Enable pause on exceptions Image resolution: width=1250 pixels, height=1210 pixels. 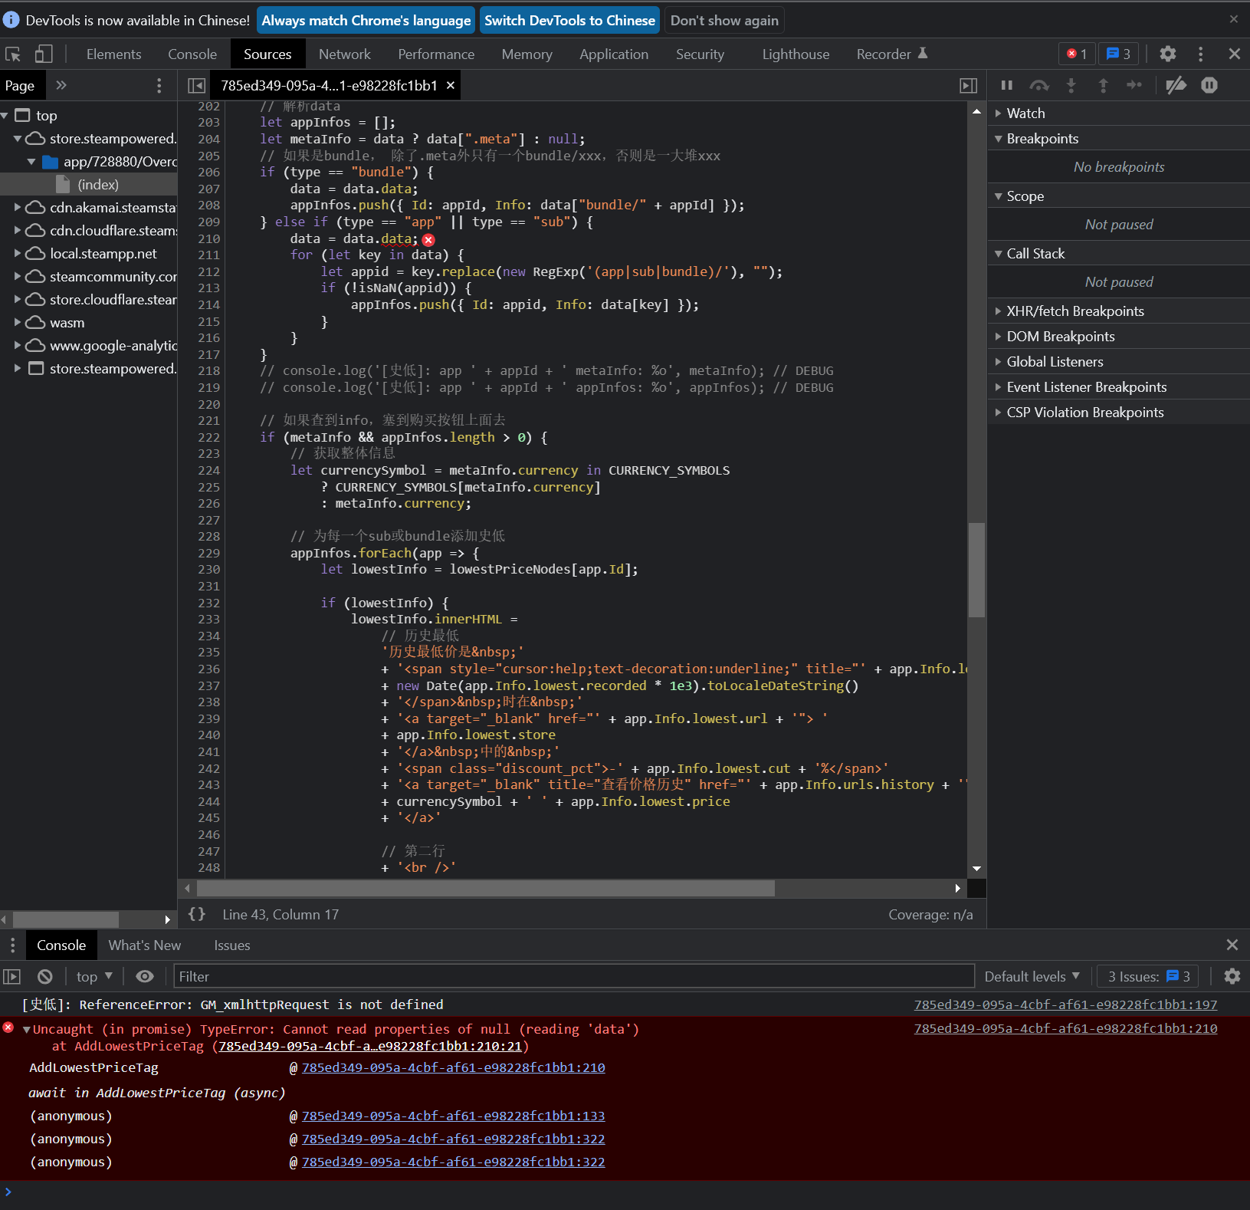coord(1209,85)
